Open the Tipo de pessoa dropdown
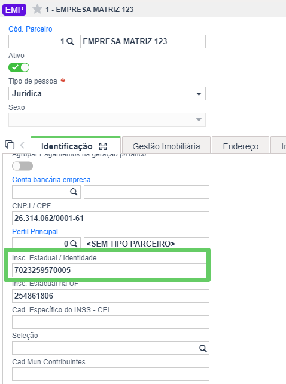Screen dimensions: 286x384 pyautogui.click(x=107, y=94)
